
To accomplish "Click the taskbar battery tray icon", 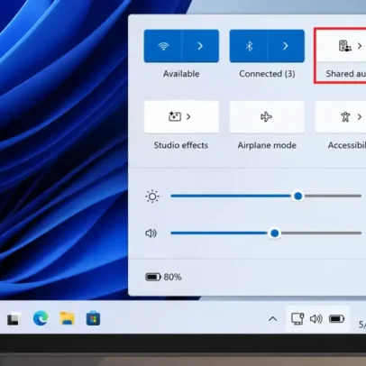I will pos(336,318).
